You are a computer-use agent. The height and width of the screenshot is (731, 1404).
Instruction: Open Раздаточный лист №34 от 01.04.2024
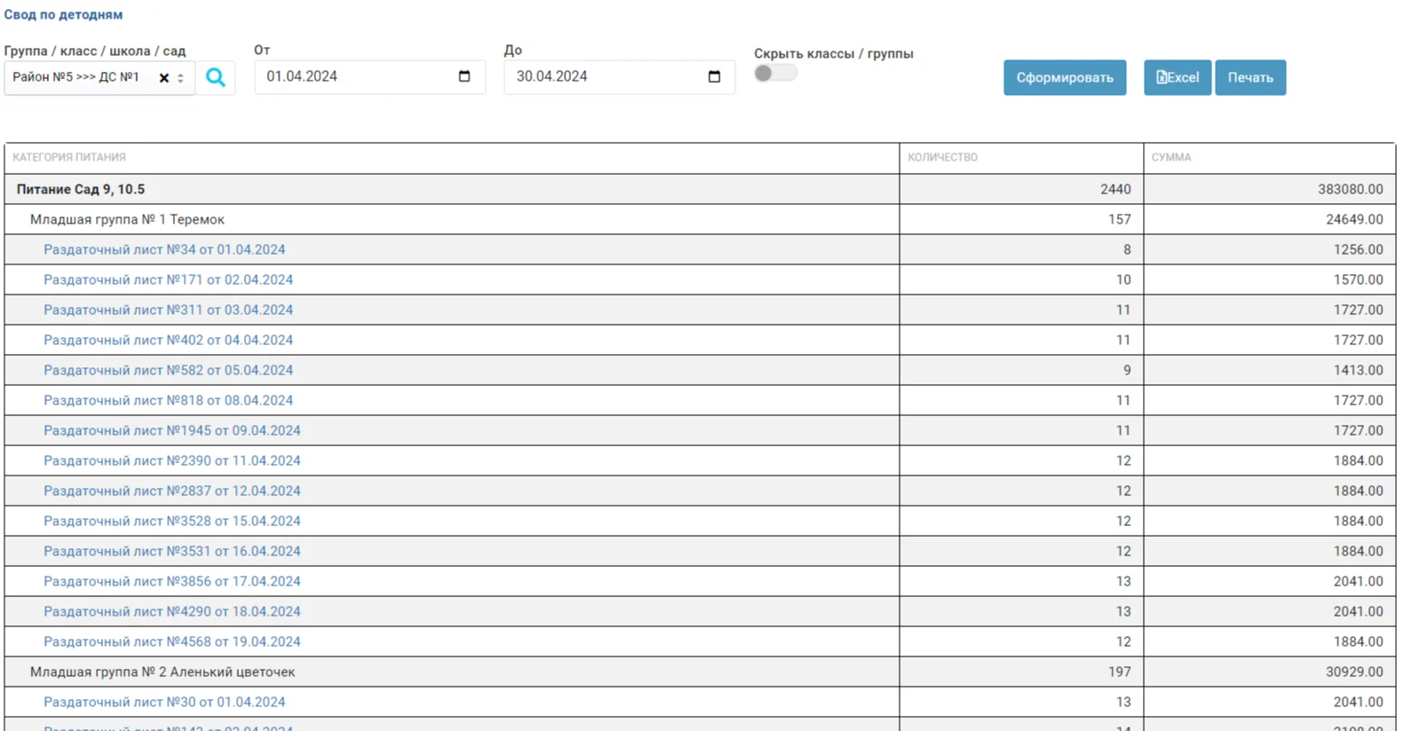tap(164, 250)
